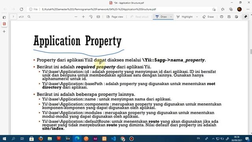This screenshot has height=142, width=252.
Task: Expand Highlight color options dropdown
Action: (x=197, y=17)
